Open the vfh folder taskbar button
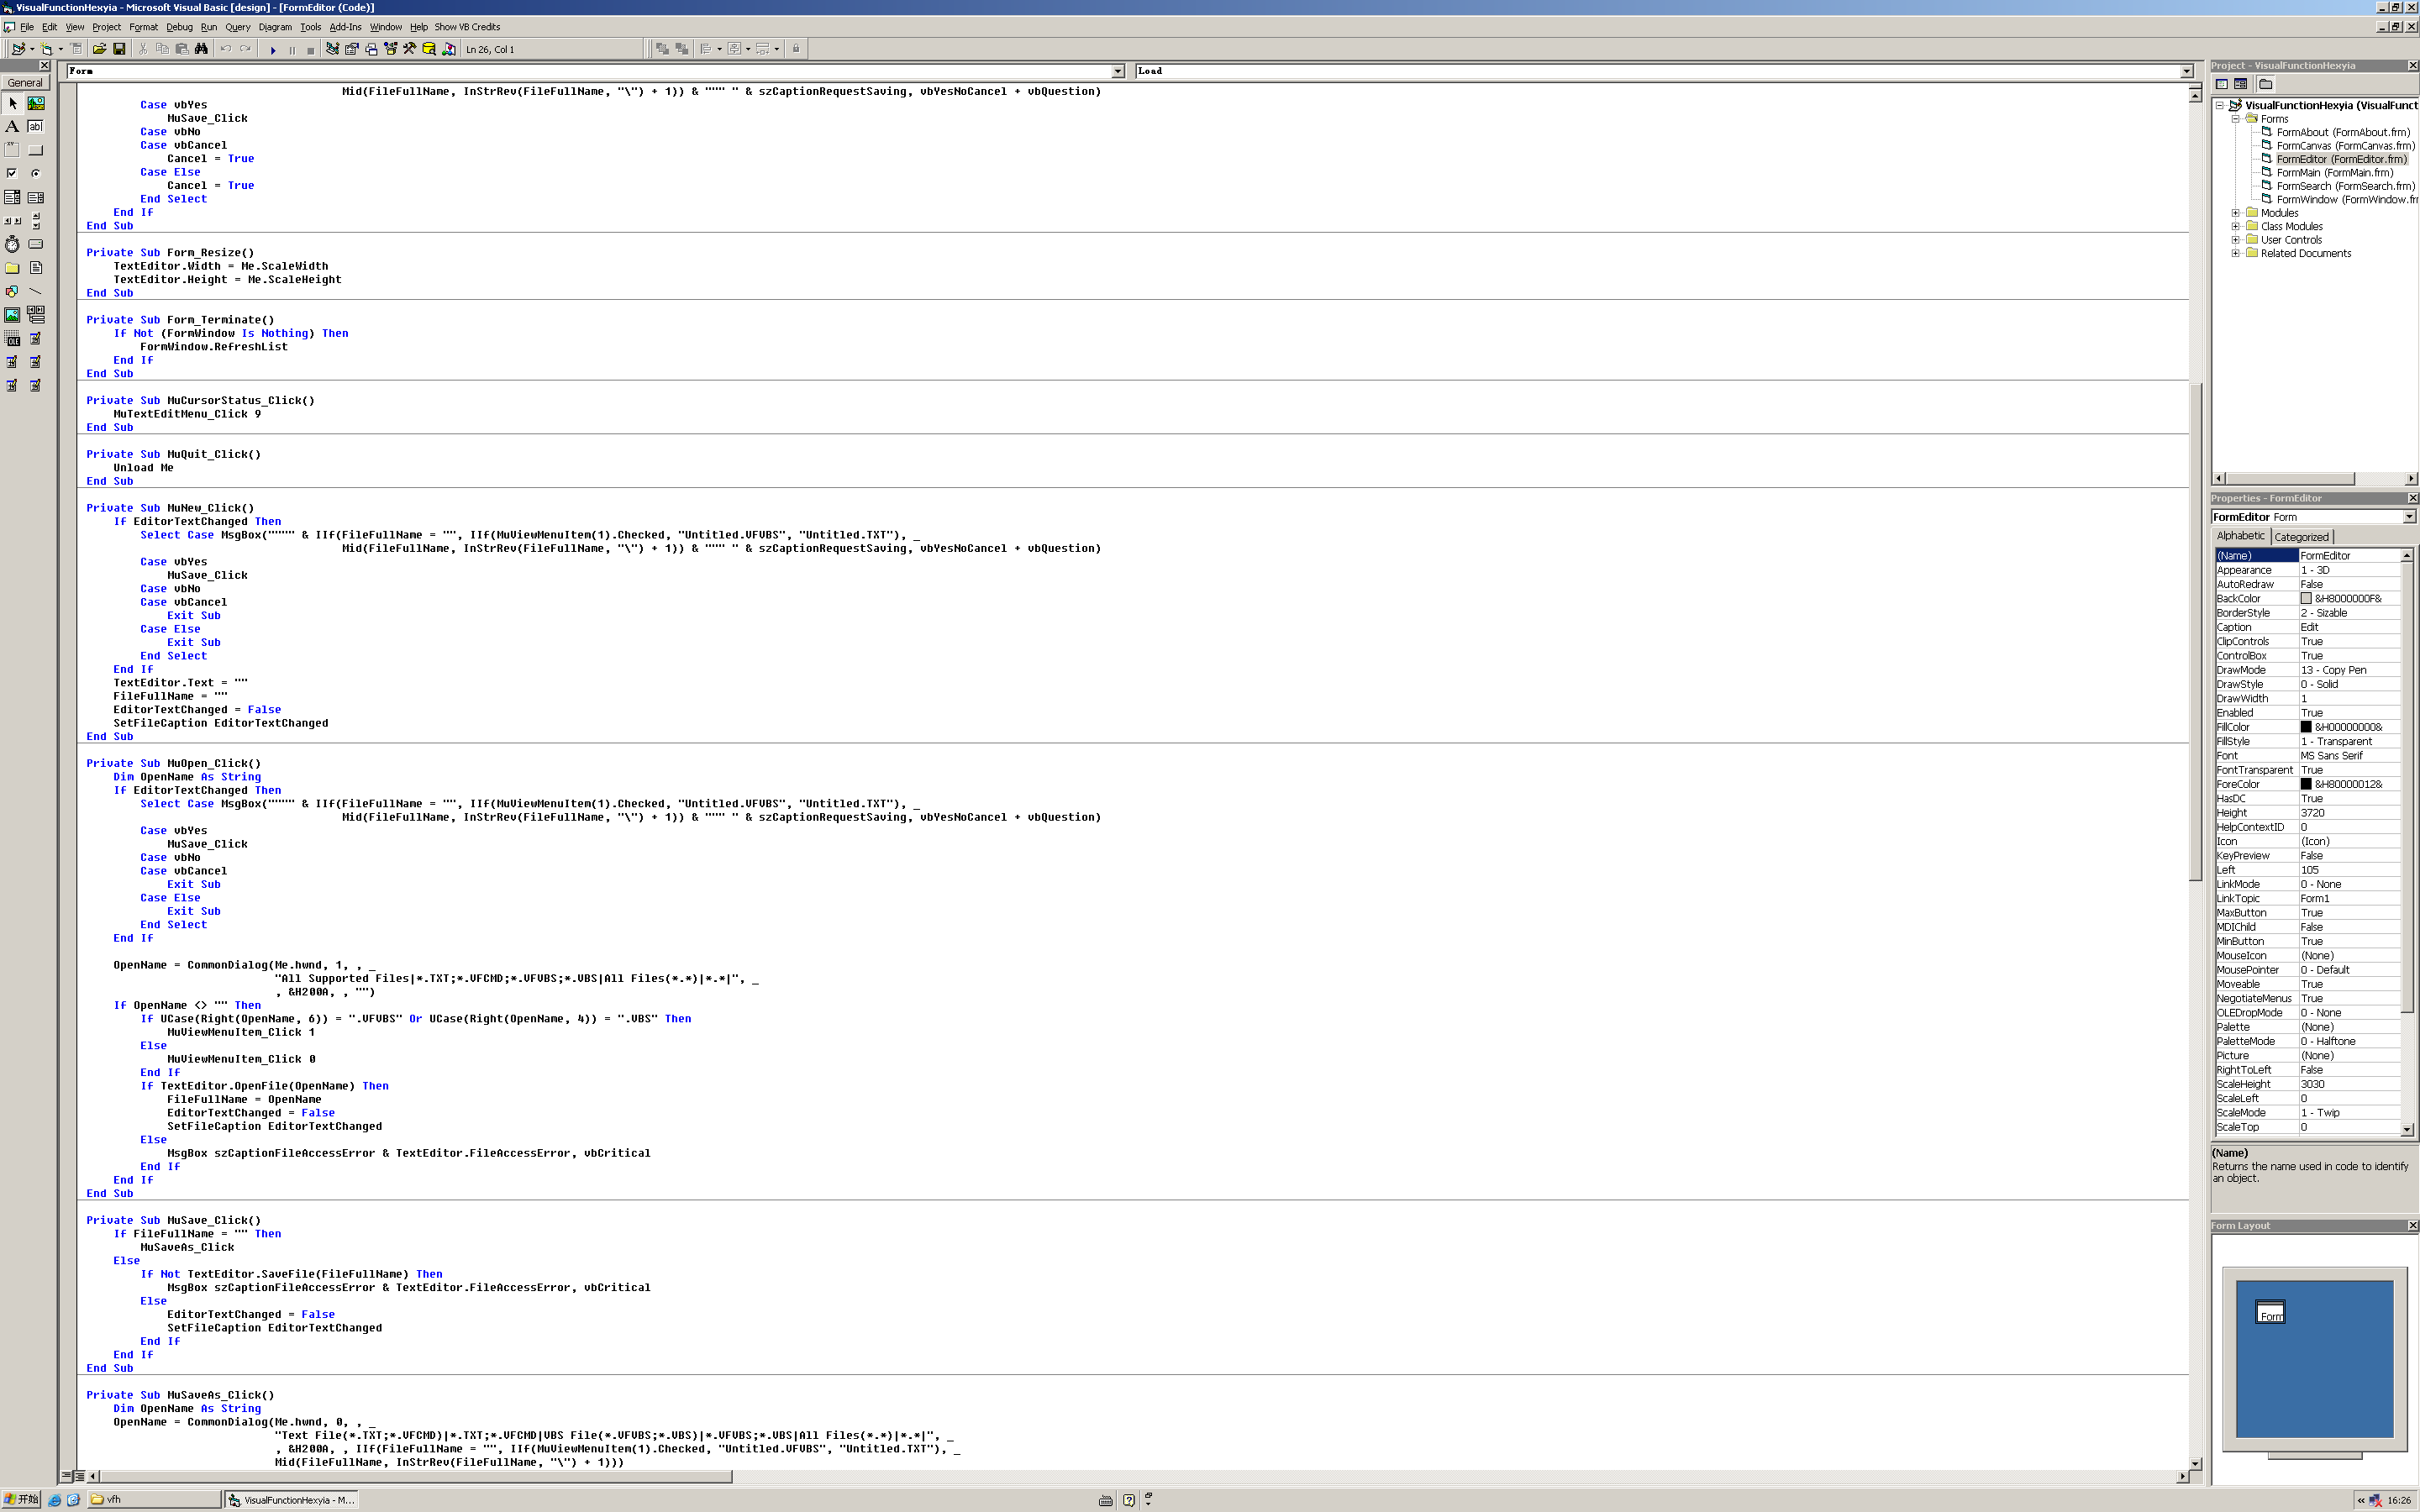The width and height of the screenshot is (2420, 1512). click(154, 1500)
